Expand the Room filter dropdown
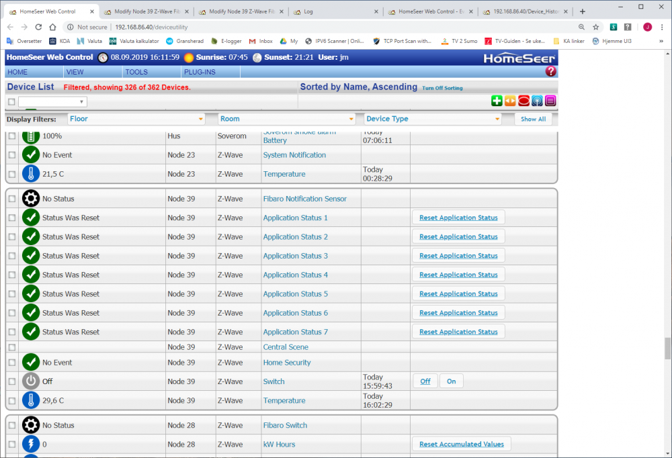Viewport: 672px width, 458px height. pos(287,119)
